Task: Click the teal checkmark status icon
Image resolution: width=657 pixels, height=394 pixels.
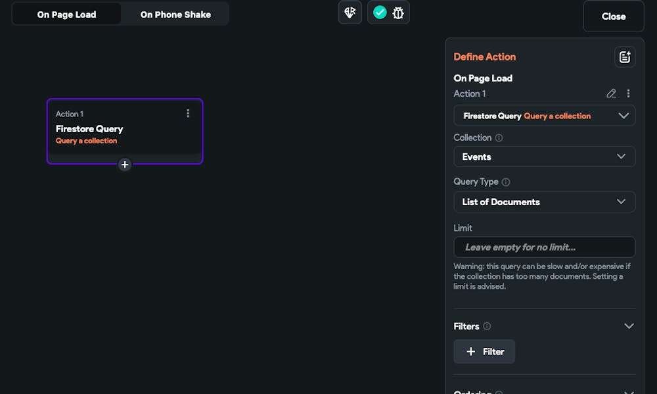Action: click(x=380, y=12)
